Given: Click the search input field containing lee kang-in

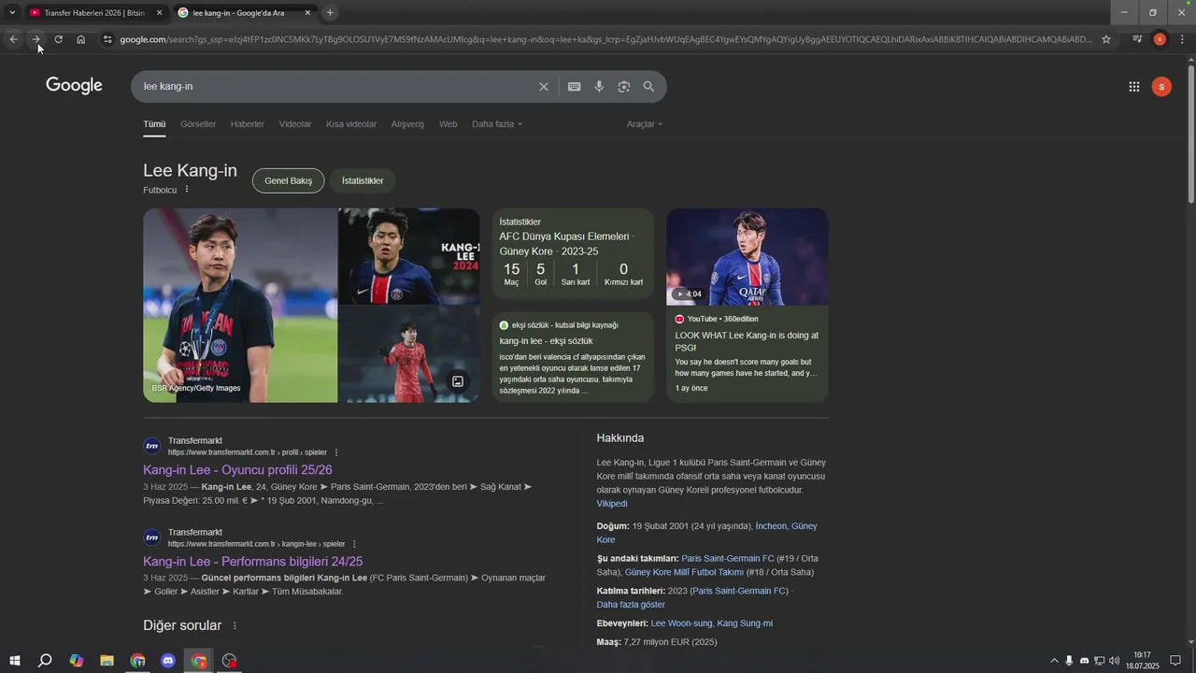Looking at the screenshot, I should tap(336, 86).
